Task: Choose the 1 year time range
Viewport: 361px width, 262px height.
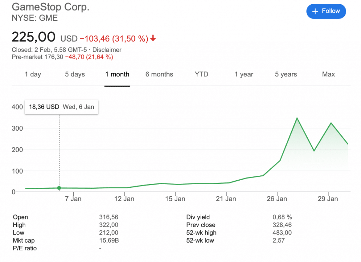Action: pyautogui.click(x=244, y=74)
